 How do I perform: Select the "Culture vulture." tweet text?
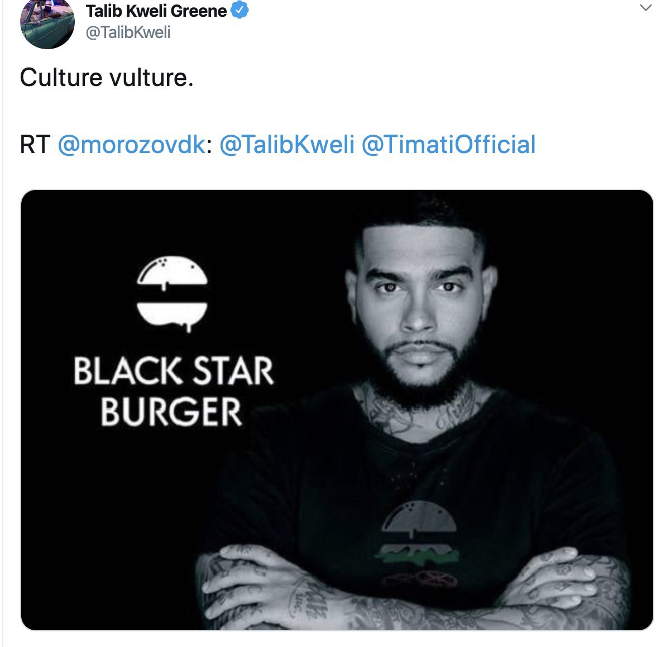pyautogui.click(x=107, y=78)
